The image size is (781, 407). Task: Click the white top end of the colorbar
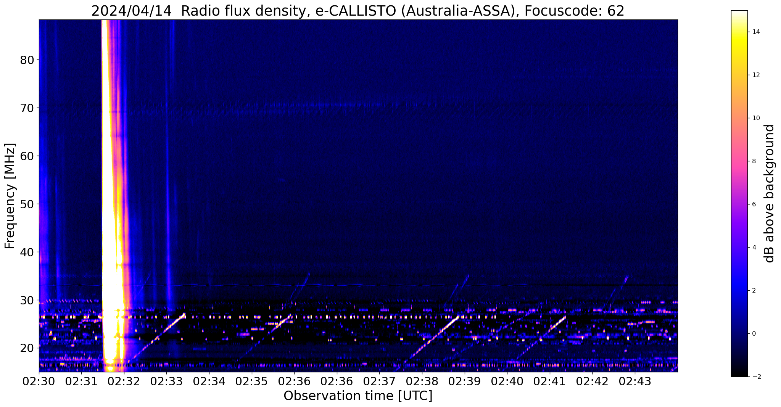point(739,14)
